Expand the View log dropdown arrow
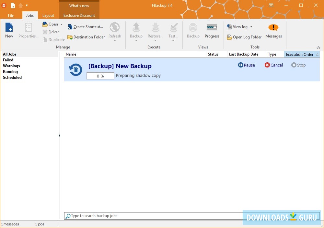Screen dimensions: 324x228 coord(251,27)
